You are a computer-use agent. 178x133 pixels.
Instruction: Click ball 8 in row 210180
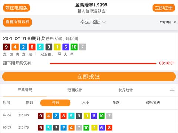click(x=63, y=116)
